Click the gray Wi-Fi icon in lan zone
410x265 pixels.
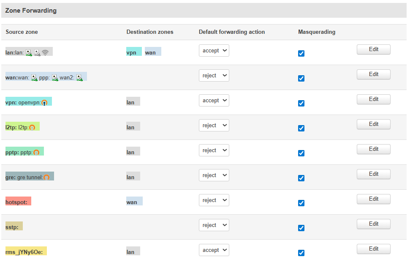45,53
